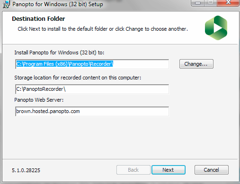Focus the Program Files install path field

pyautogui.click(x=92, y=64)
